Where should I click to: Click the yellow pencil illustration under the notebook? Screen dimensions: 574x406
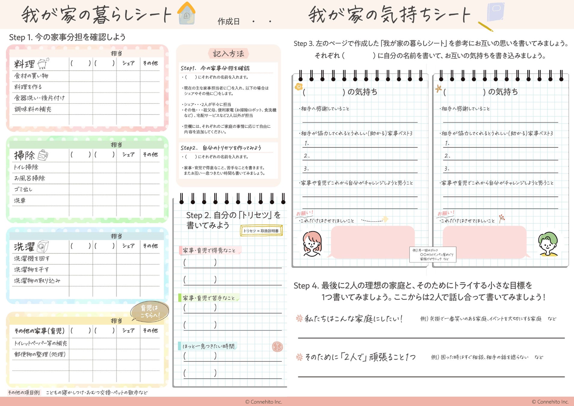coord(486,26)
